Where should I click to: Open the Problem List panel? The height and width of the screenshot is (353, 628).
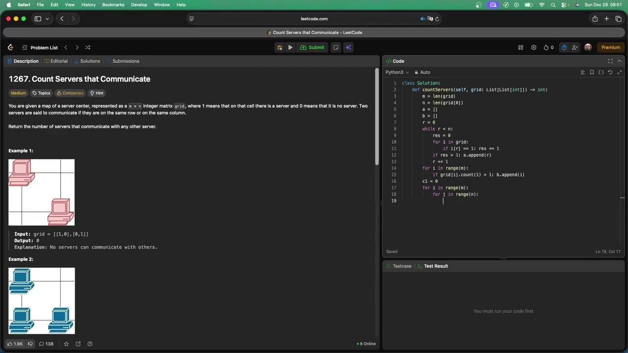point(40,48)
